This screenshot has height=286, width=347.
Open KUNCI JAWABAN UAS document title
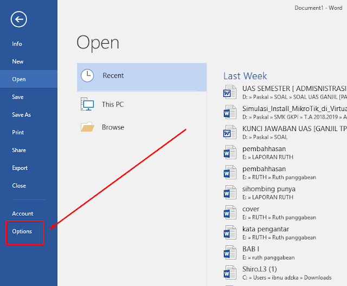pyautogui.click(x=294, y=128)
